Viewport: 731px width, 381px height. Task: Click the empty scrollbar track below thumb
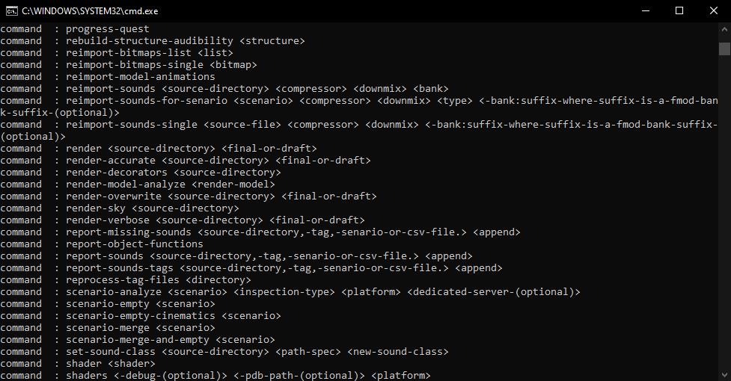tap(724, 209)
